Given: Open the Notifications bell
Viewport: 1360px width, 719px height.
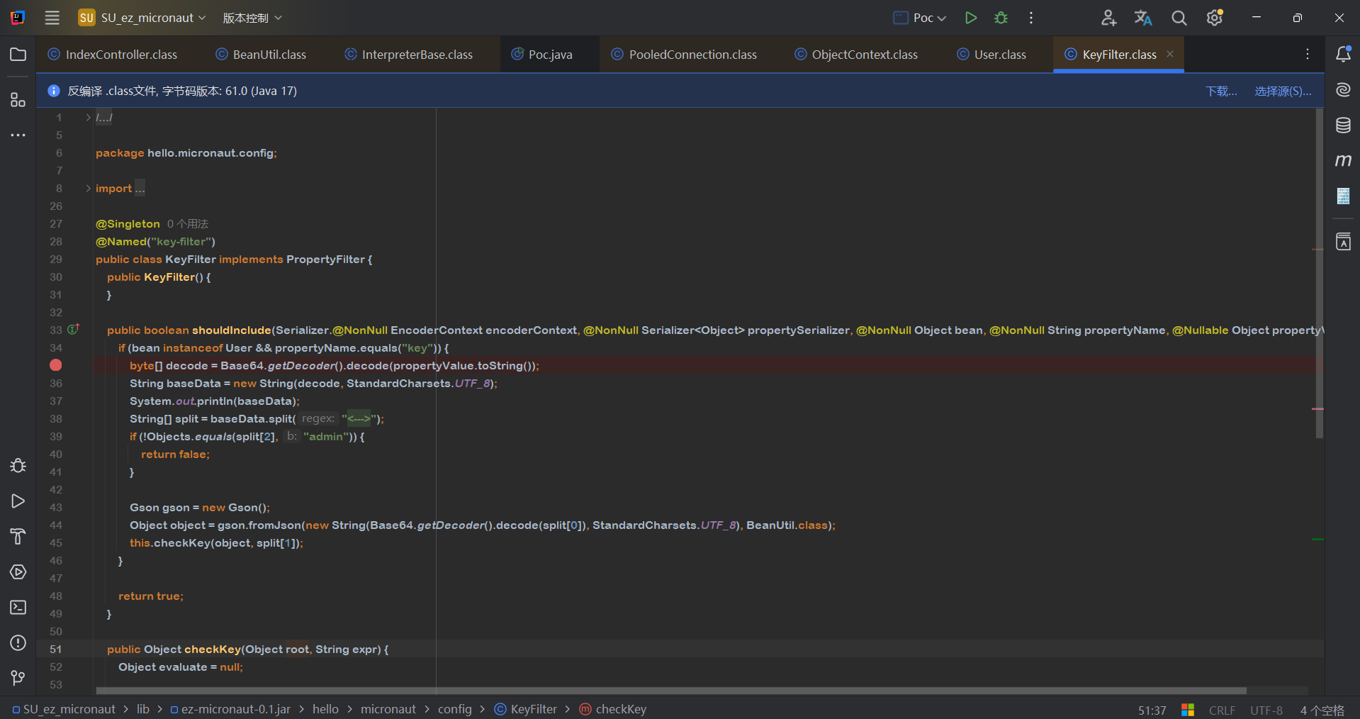Looking at the screenshot, I should coord(1343,54).
